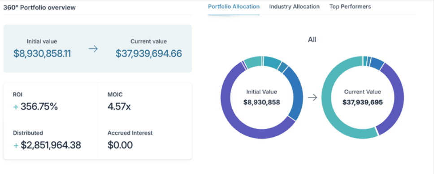Click the MOIC label
The width and height of the screenshot is (434, 174).
[x=115, y=95]
